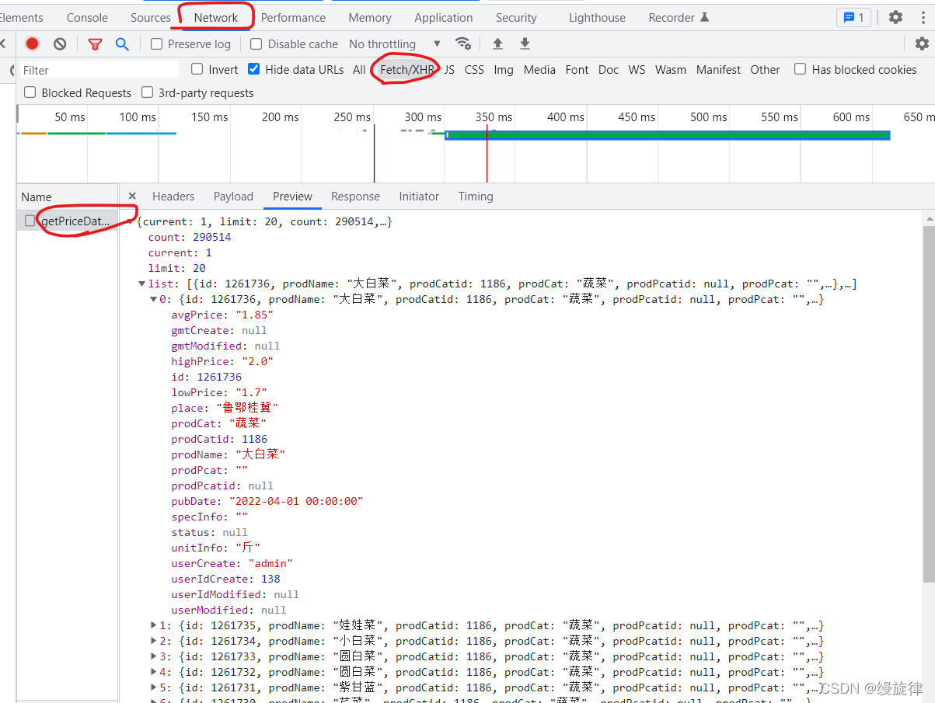Filter requests by All types
The image size is (935, 703).
click(x=359, y=69)
